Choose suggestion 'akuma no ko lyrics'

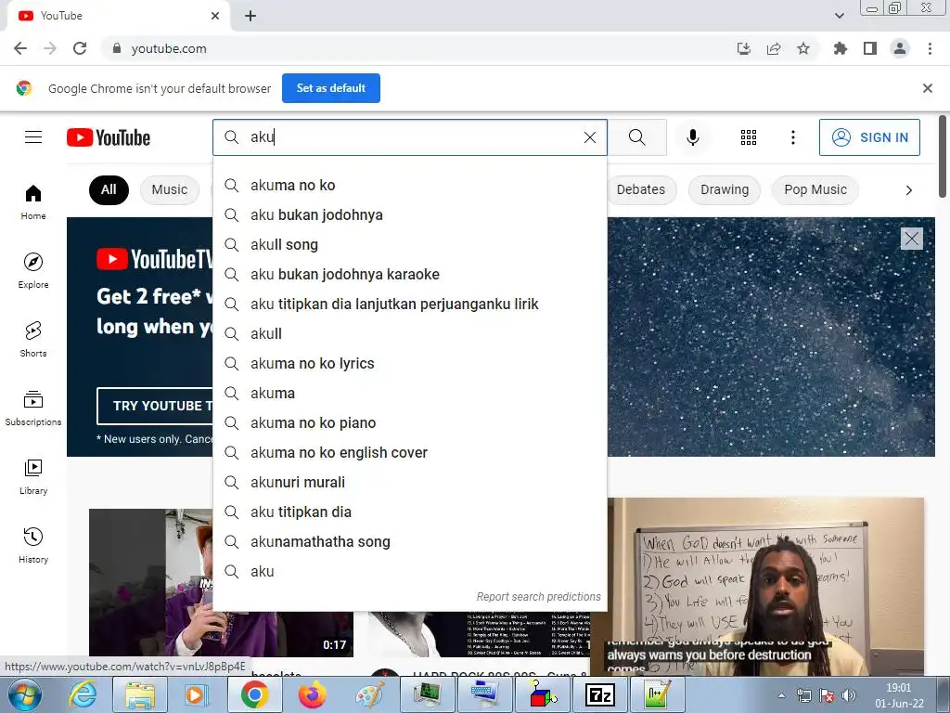[410, 363]
